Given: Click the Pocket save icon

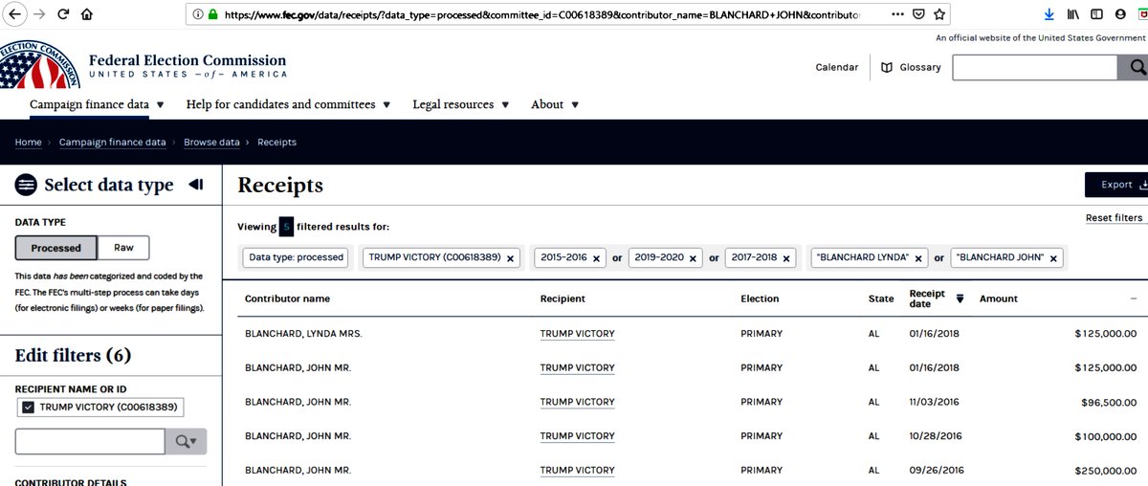Looking at the screenshot, I should (918, 14).
